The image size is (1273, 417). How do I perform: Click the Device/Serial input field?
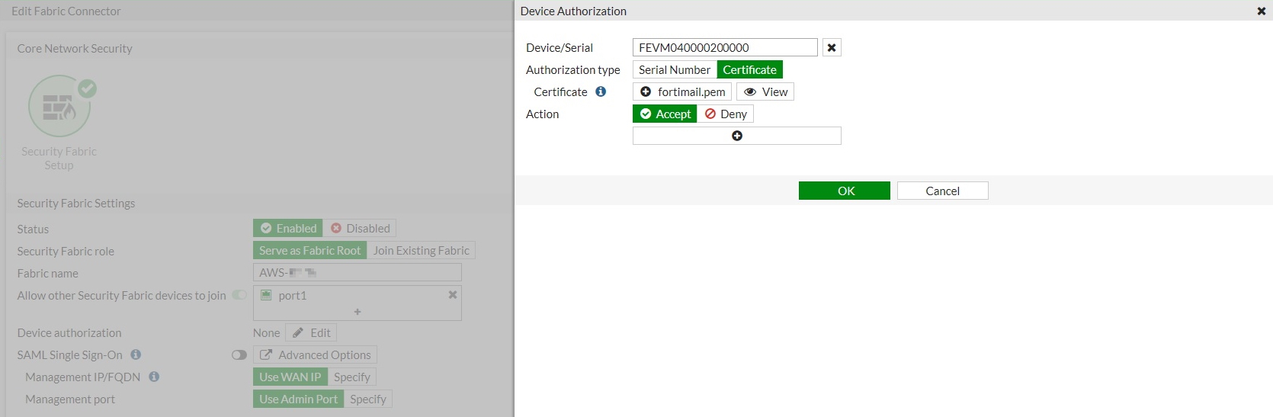pyautogui.click(x=725, y=47)
